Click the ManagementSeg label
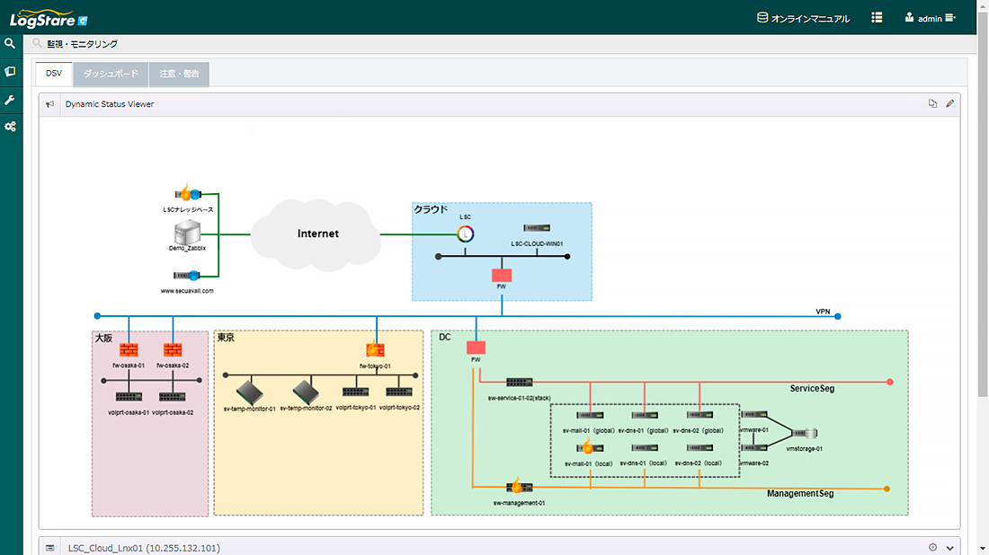This screenshot has width=989, height=555. coord(800,493)
